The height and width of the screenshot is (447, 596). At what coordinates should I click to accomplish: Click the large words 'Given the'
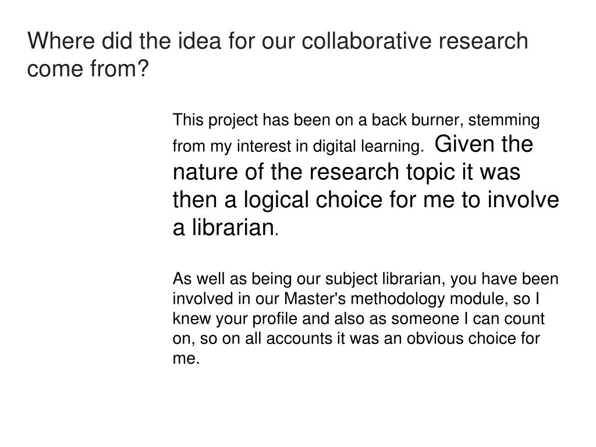pyautogui.click(x=484, y=144)
